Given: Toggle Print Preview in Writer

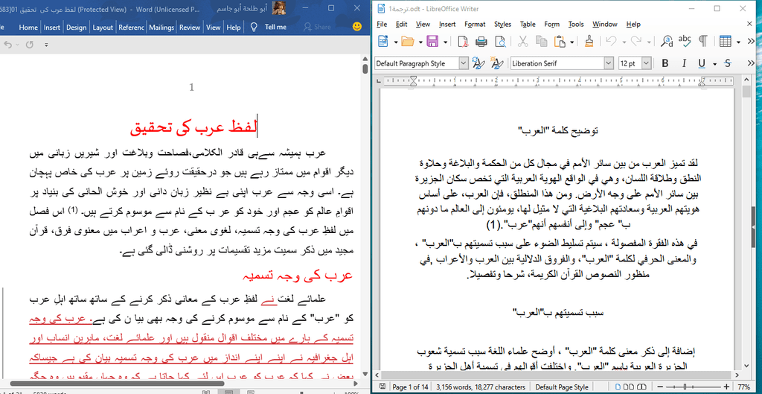Looking at the screenshot, I should coord(499,42).
